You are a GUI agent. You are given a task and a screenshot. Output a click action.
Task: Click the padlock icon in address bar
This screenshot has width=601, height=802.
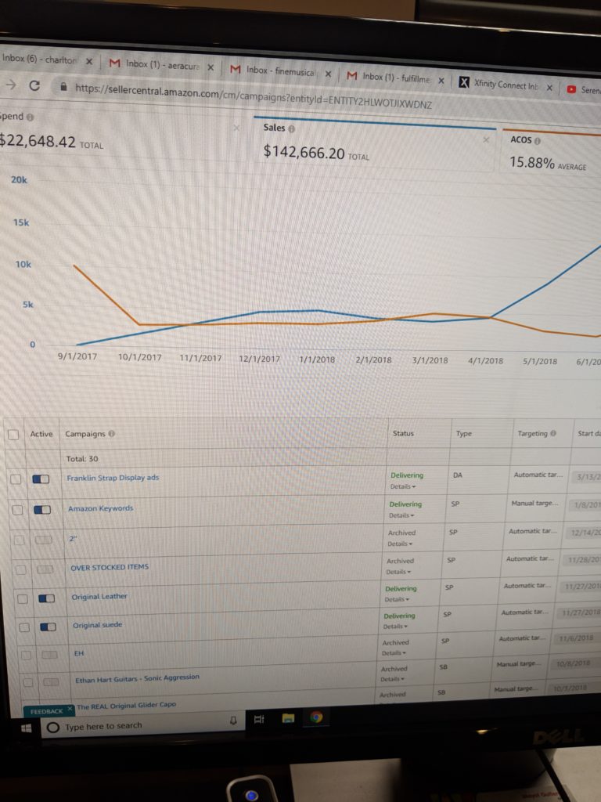click(x=64, y=86)
